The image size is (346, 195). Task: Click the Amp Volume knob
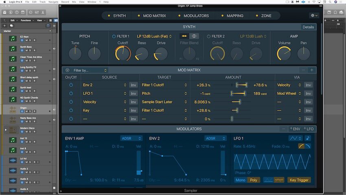tap(284, 54)
